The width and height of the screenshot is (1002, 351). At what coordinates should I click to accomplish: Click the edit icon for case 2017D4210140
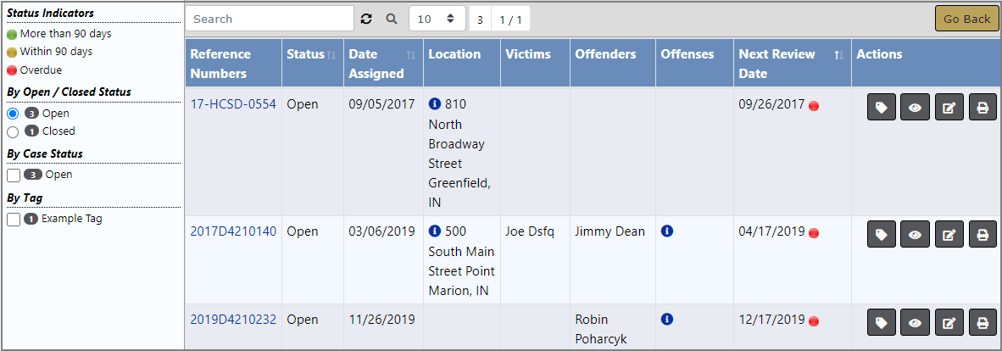tap(949, 235)
